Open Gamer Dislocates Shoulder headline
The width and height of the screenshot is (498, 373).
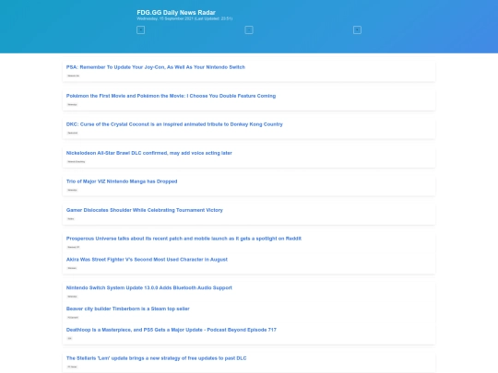point(145,210)
